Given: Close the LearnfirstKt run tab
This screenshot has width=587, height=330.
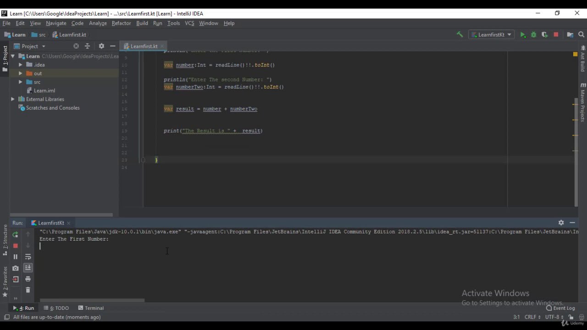Looking at the screenshot, I should (69, 223).
